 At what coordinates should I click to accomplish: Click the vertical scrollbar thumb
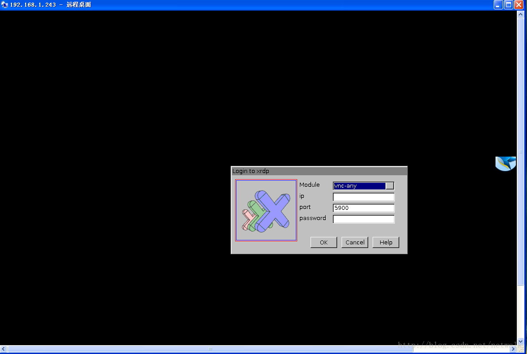pyautogui.click(x=521, y=152)
